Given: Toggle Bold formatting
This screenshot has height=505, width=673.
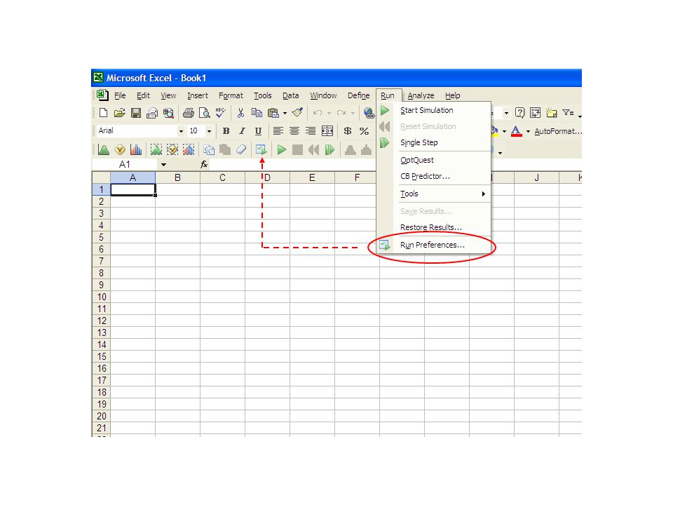Looking at the screenshot, I should [226, 131].
